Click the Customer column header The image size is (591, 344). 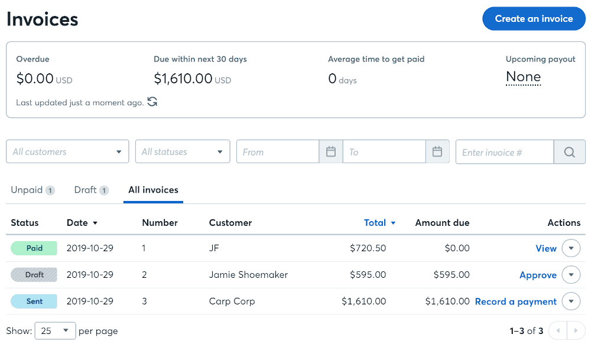[230, 223]
